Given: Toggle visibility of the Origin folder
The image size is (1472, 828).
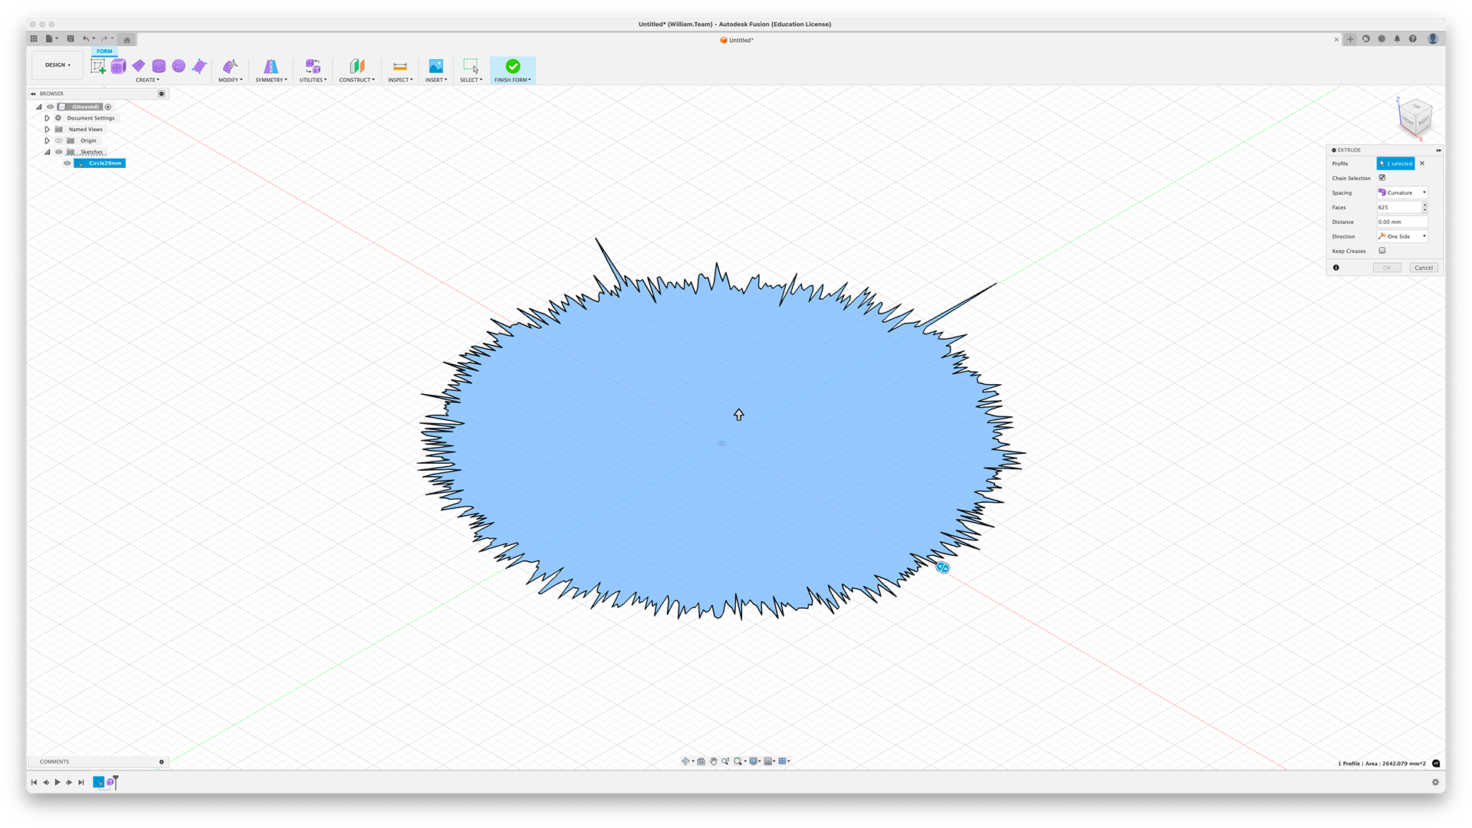Looking at the screenshot, I should click(59, 140).
